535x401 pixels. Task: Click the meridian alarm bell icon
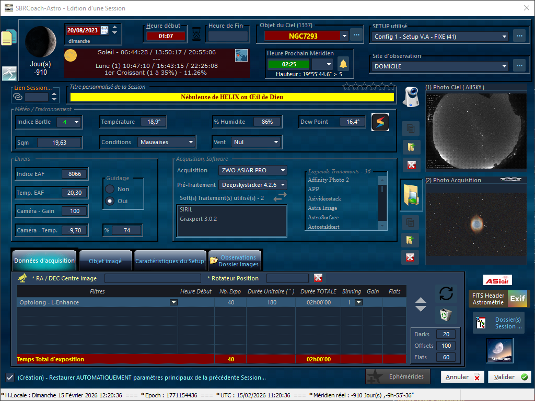[x=343, y=64]
